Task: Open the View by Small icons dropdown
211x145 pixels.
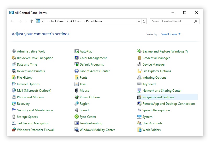Action: [x=171, y=34]
